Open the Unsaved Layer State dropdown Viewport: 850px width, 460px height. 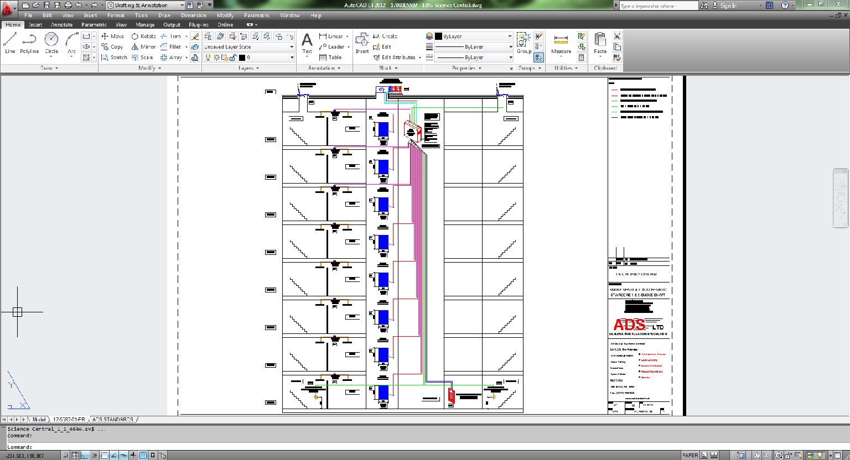click(x=248, y=47)
